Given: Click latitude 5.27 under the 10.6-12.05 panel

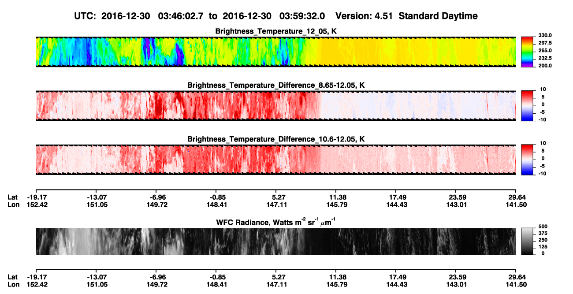Looking at the screenshot, I should click(276, 197).
